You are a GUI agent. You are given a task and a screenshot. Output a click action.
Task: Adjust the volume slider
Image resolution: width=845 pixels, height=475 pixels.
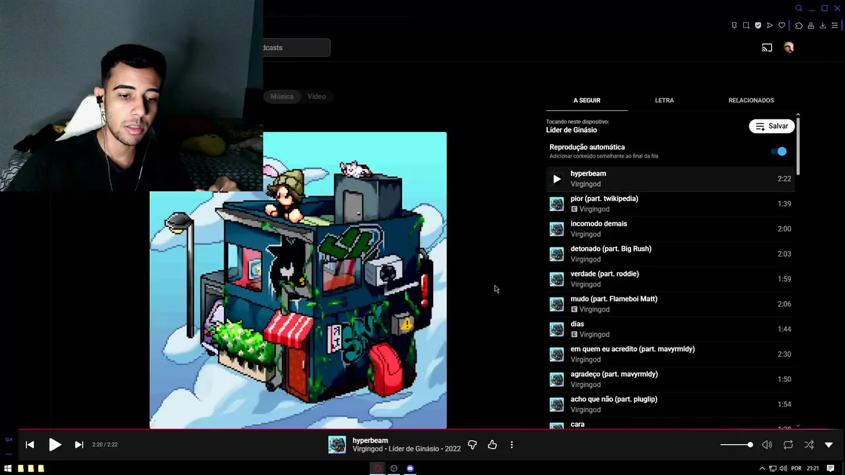[737, 445]
